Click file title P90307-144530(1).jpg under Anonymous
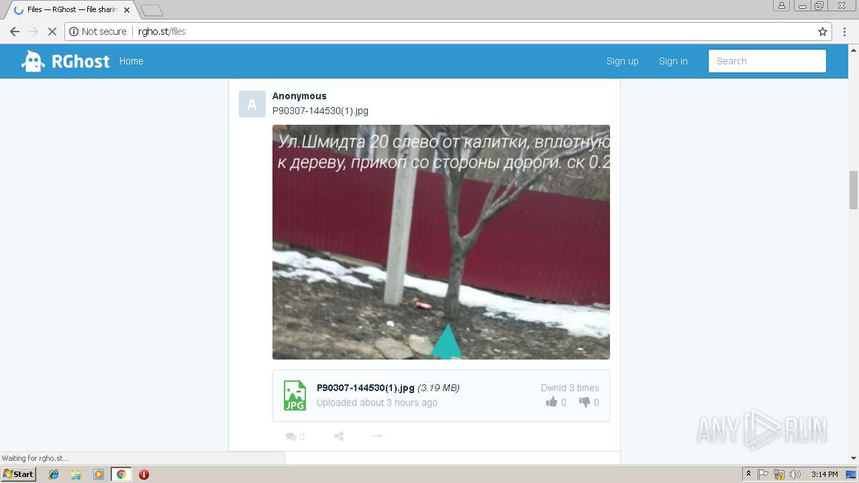 pos(320,111)
